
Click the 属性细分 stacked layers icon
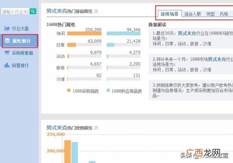coord(7,41)
